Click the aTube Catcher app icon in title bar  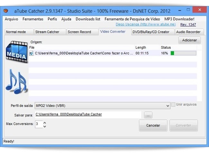tap(5, 11)
